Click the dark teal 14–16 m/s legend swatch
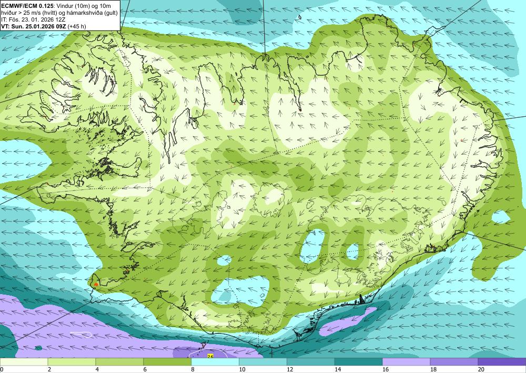 pos(359,362)
